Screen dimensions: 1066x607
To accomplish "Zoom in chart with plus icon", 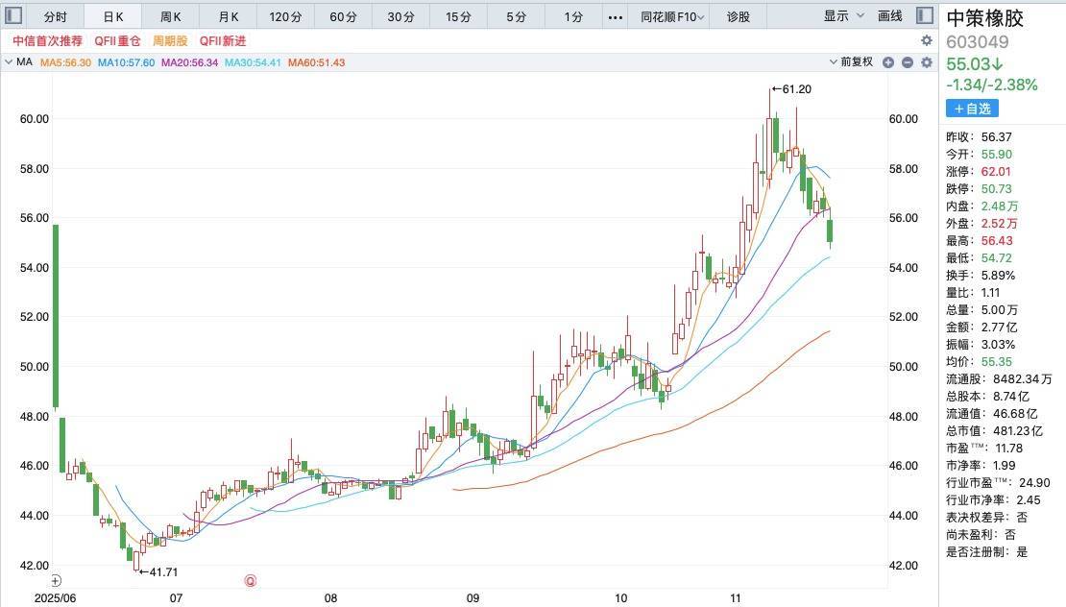I will pos(888,62).
